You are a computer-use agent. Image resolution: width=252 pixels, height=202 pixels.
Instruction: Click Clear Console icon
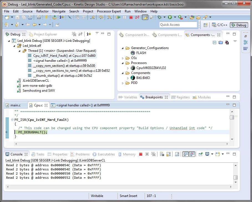click(x=162, y=154)
